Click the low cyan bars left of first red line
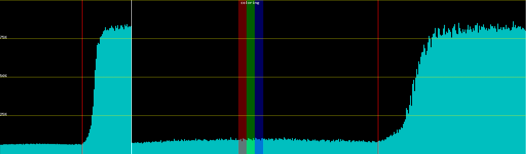The height and width of the screenshot is (154, 526). [41, 149]
